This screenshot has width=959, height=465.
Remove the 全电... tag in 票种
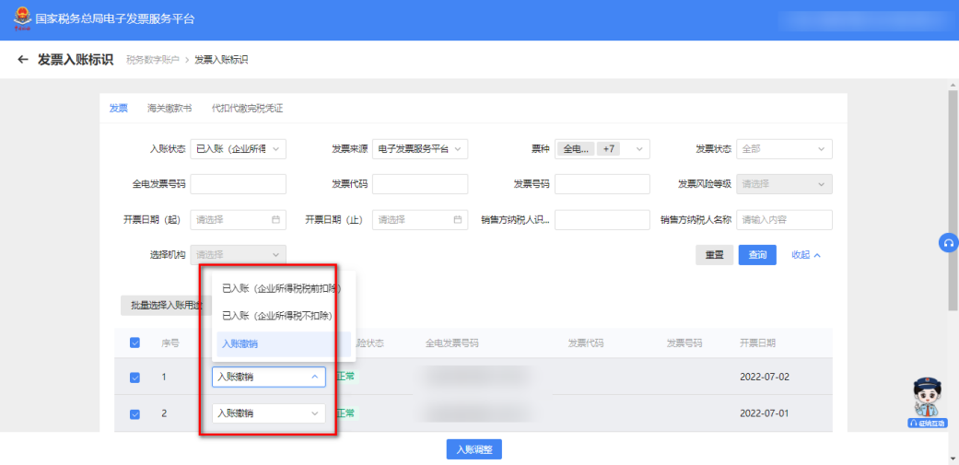[576, 148]
